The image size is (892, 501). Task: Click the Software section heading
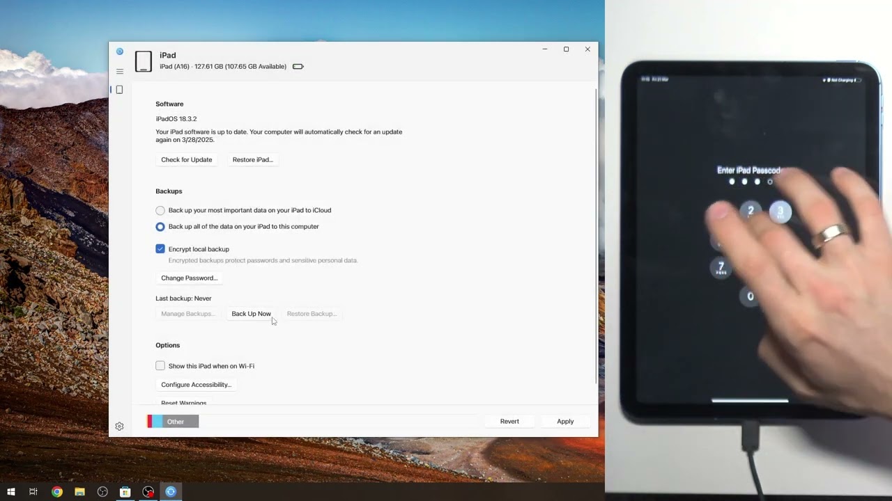169,104
